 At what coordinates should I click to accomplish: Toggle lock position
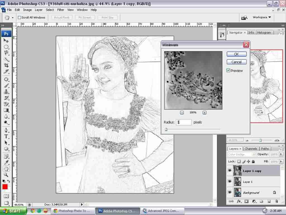coord(248,162)
